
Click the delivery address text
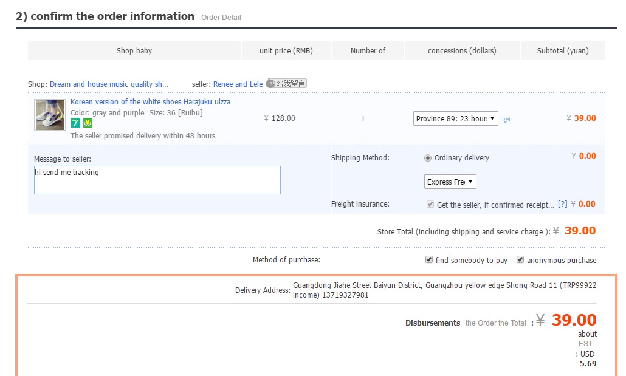pyautogui.click(x=444, y=290)
